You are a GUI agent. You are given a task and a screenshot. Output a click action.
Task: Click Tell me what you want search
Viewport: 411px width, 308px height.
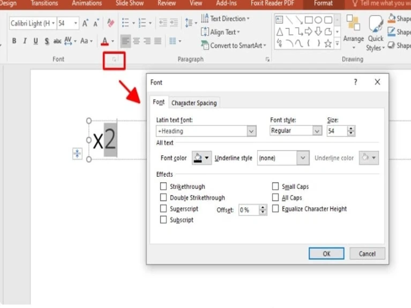pyautogui.click(x=381, y=3)
